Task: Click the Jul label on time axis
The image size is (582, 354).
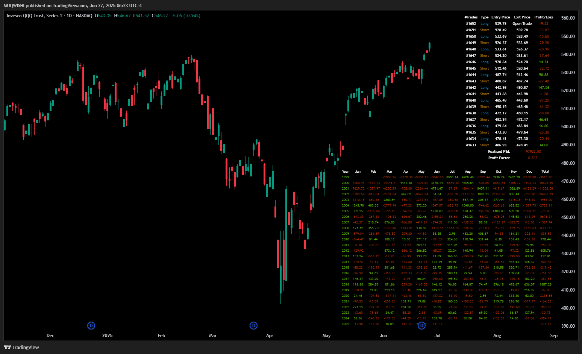Action: pyautogui.click(x=438, y=336)
